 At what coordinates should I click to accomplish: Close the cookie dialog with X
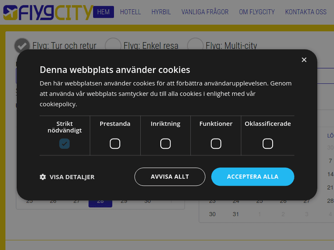(x=304, y=60)
